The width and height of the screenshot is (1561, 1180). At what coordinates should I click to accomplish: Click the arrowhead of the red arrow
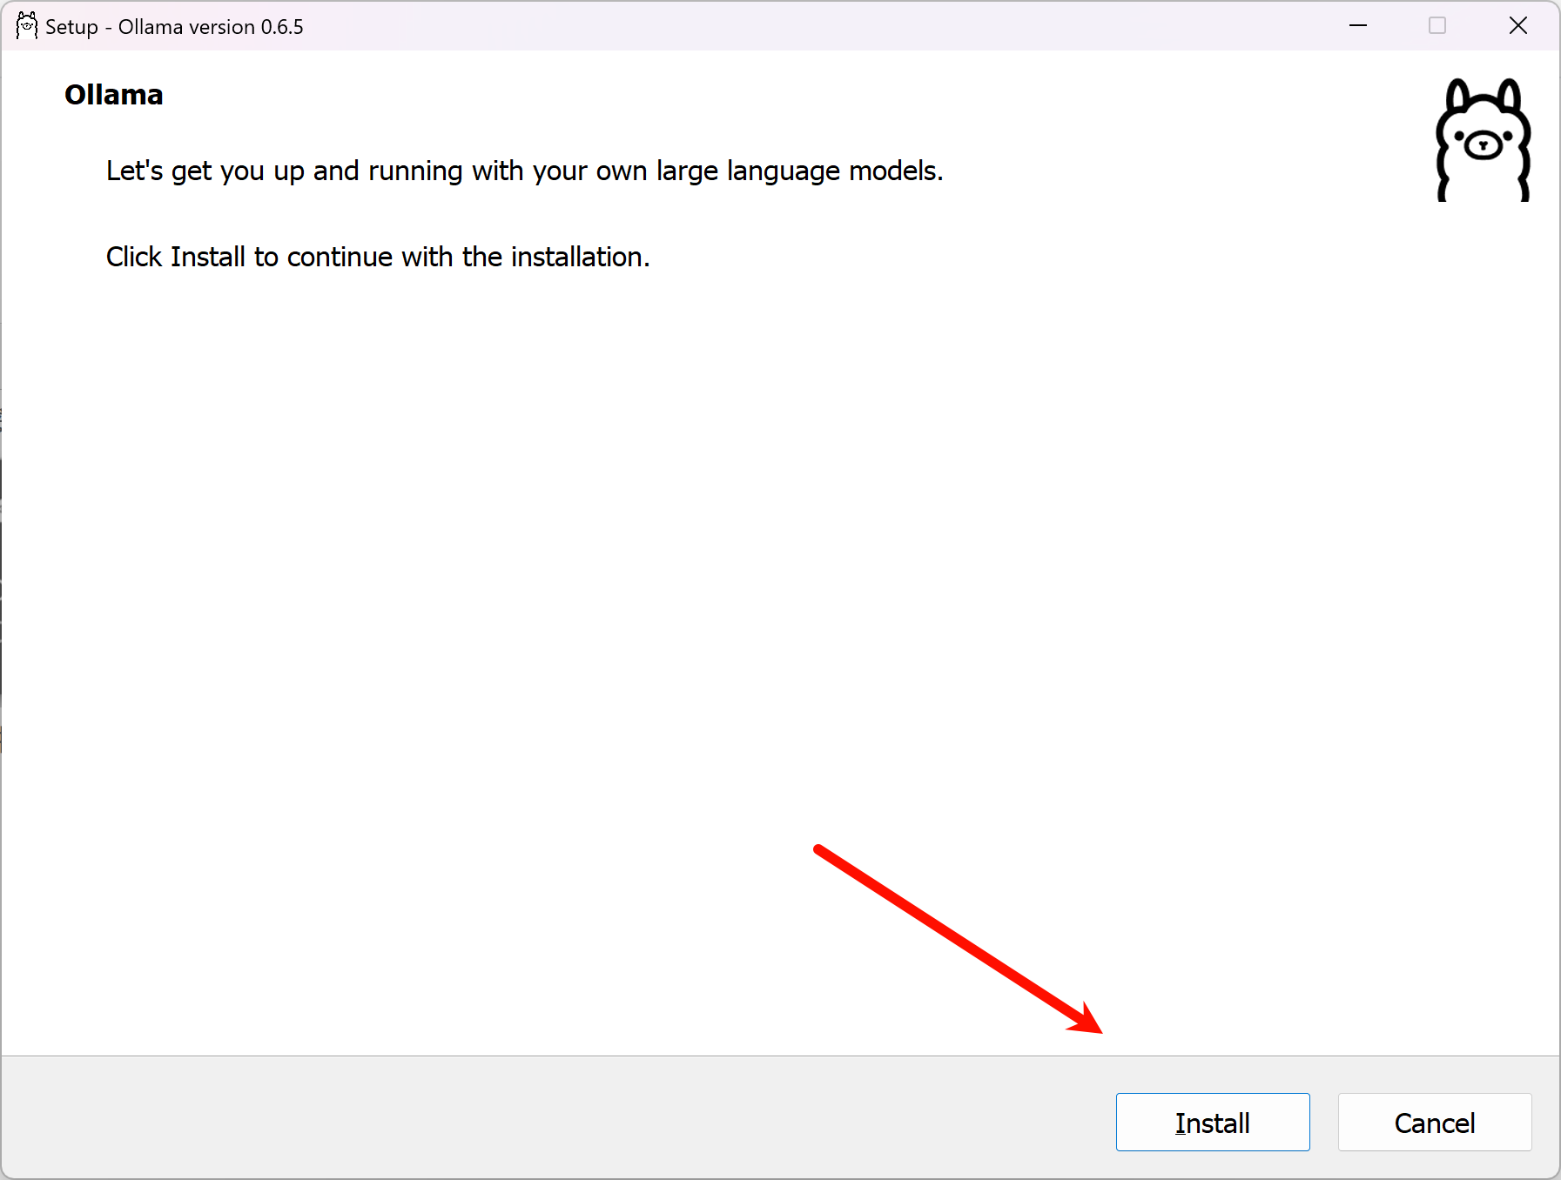pyautogui.click(x=1088, y=1022)
